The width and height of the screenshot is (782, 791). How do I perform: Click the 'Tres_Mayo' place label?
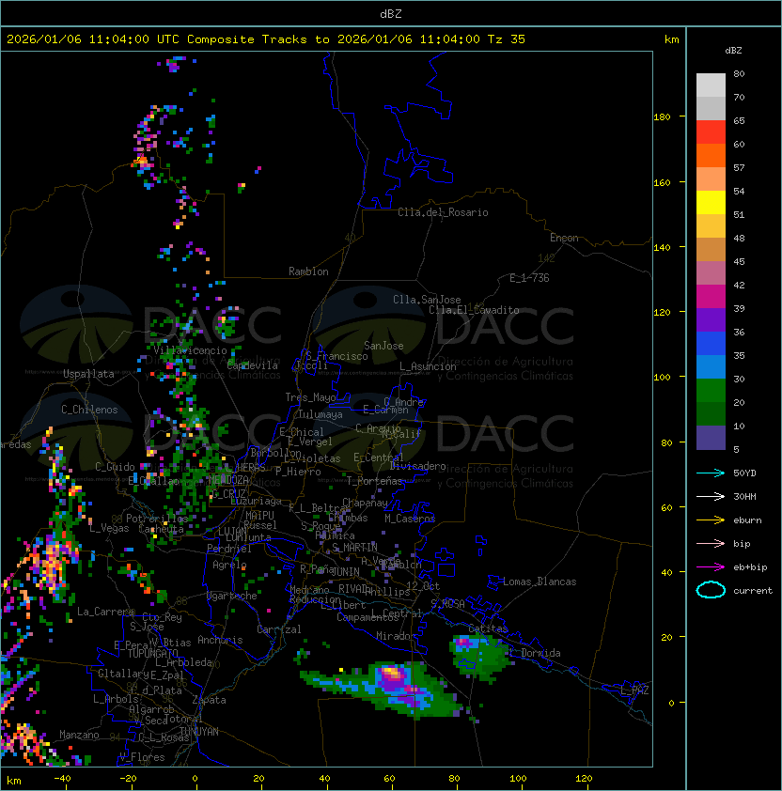[x=310, y=397]
